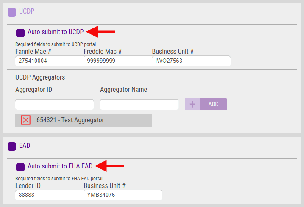Click the plus icon beside ADD
The height and width of the screenshot is (207, 304).
pos(192,104)
